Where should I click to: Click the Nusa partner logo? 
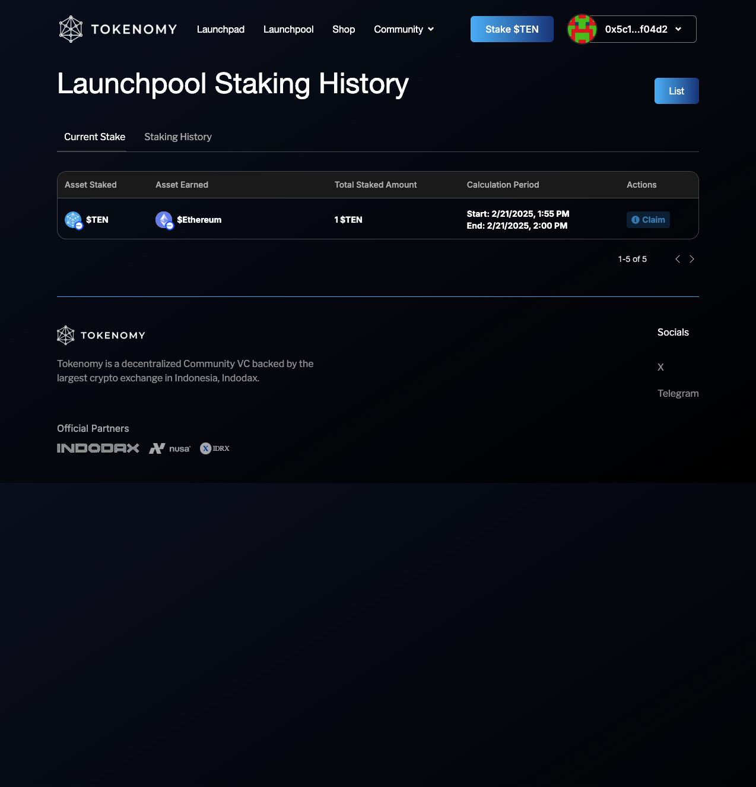[x=170, y=448]
